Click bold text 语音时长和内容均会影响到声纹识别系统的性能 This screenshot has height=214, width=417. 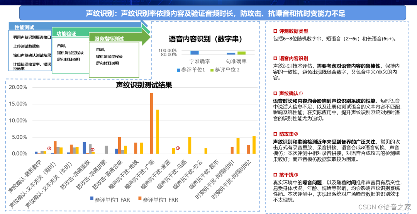point(325,101)
